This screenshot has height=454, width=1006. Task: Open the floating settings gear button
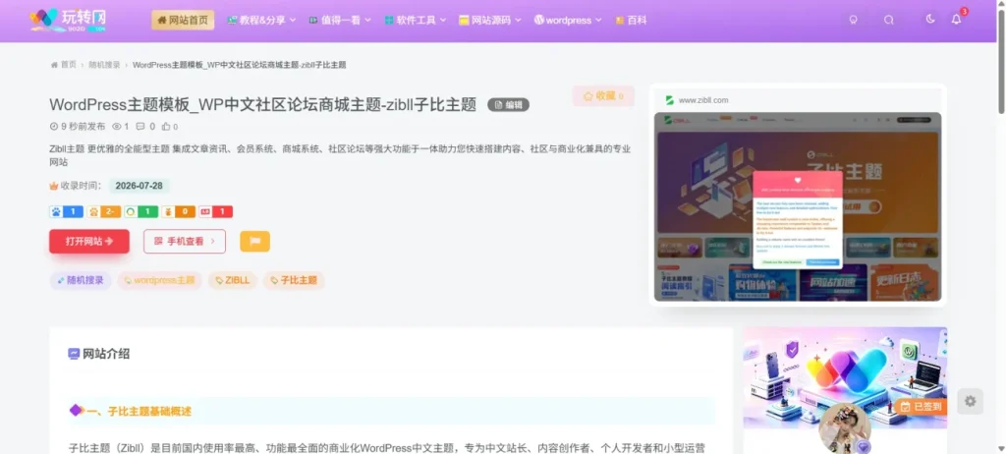(x=970, y=401)
